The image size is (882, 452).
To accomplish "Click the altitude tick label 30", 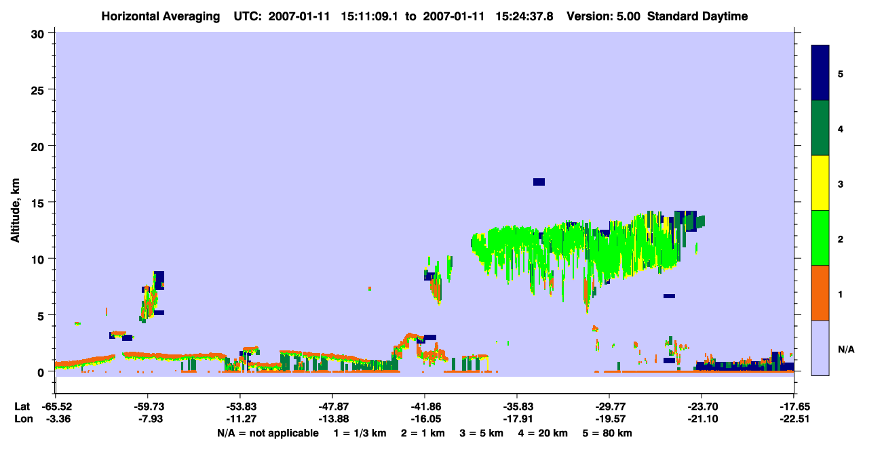I will click(39, 33).
